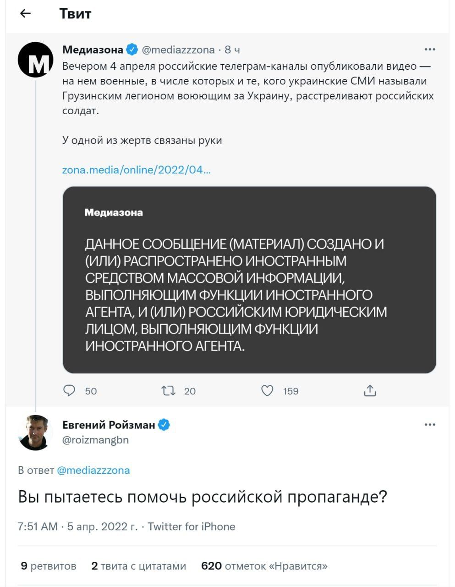Open more options for Медиазона tweet

(x=430, y=50)
